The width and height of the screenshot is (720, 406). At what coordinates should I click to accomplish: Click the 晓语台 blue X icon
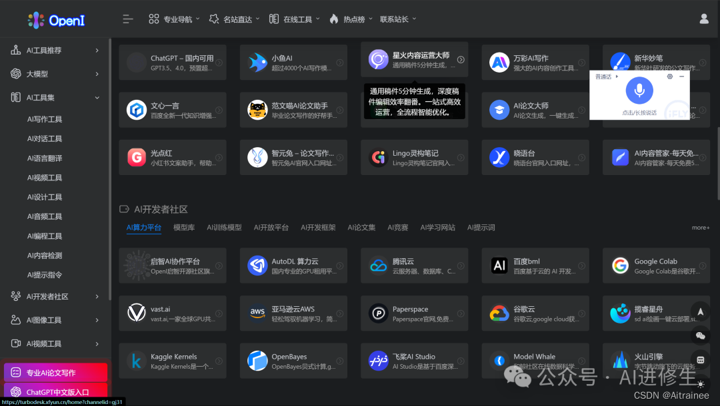(499, 158)
